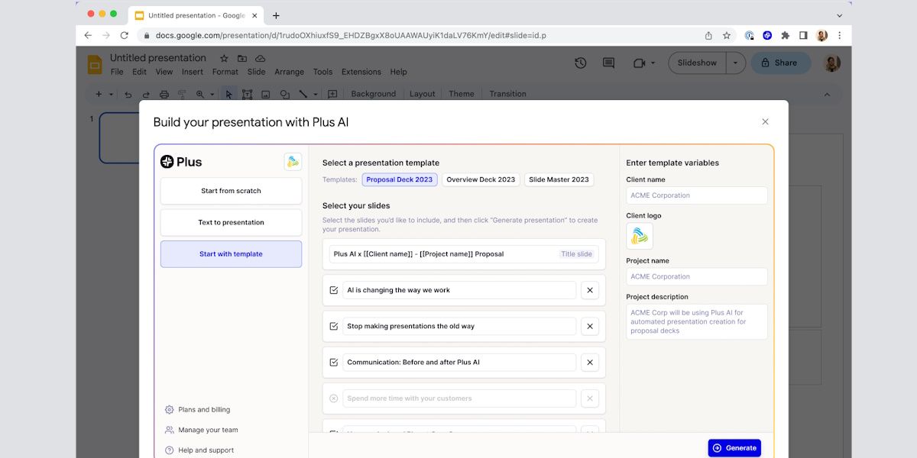
Task: Click the Client logo image thumbnail
Action: [x=640, y=236]
